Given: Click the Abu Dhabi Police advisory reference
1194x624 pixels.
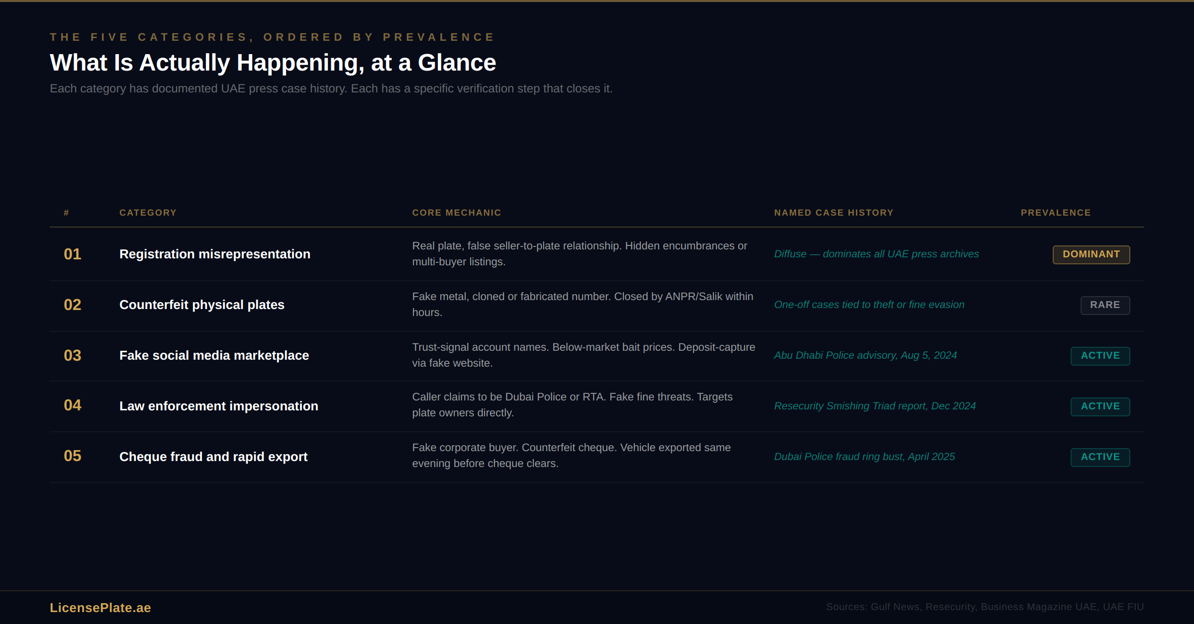Looking at the screenshot, I should [865, 356].
